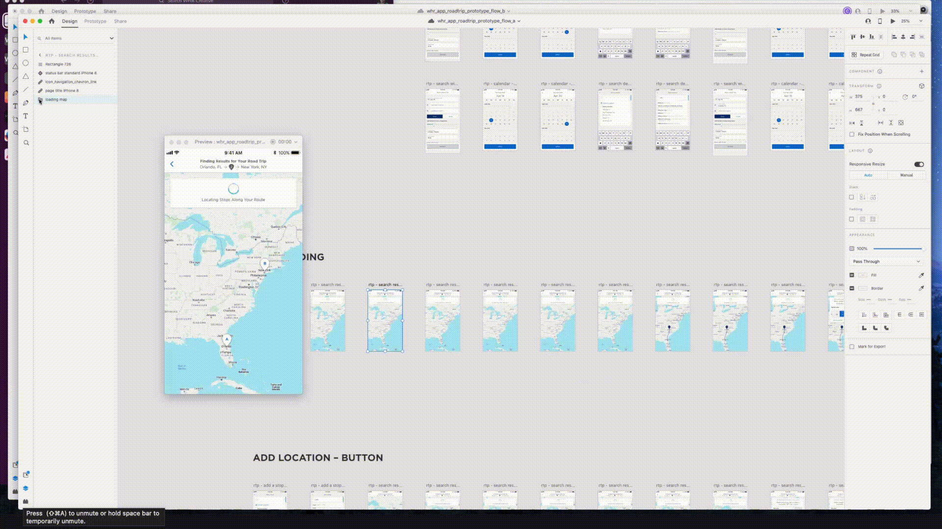Switch to the Prototype tab
942x529 pixels.
pos(95,21)
